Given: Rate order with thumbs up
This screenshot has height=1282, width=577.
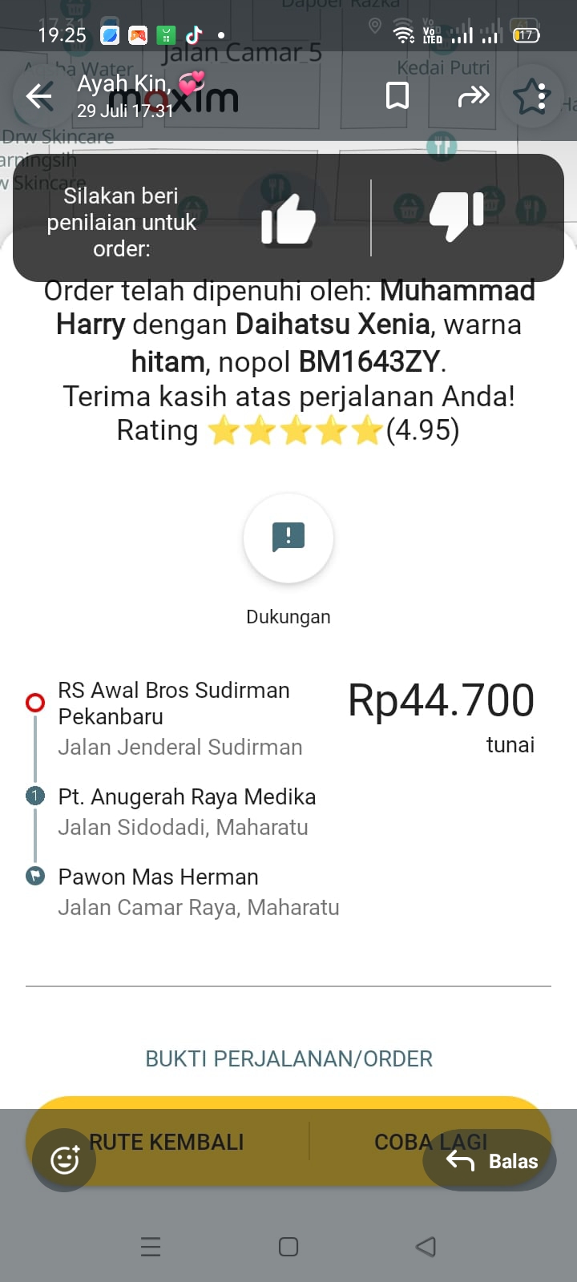Looking at the screenshot, I should point(288,219).
